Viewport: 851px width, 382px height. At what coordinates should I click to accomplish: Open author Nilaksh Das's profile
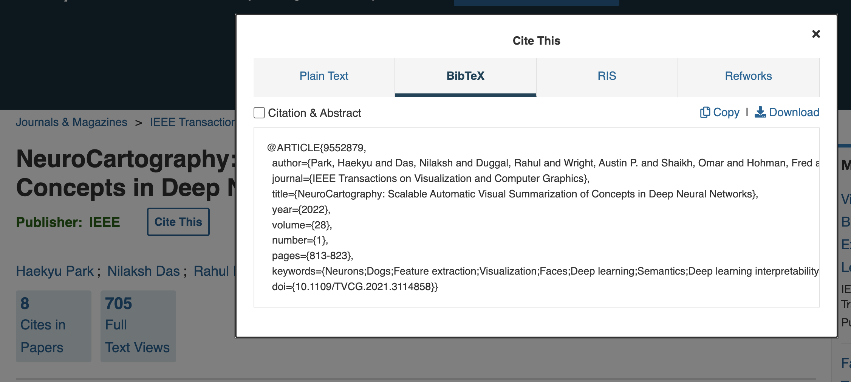144,271
